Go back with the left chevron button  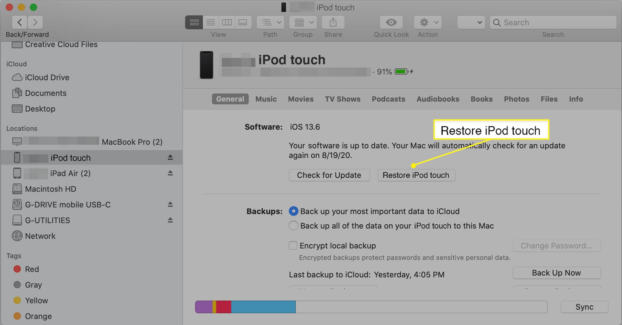[20, 22]
